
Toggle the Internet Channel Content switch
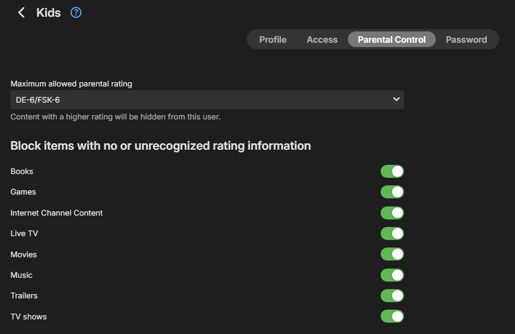coord(392,213)
